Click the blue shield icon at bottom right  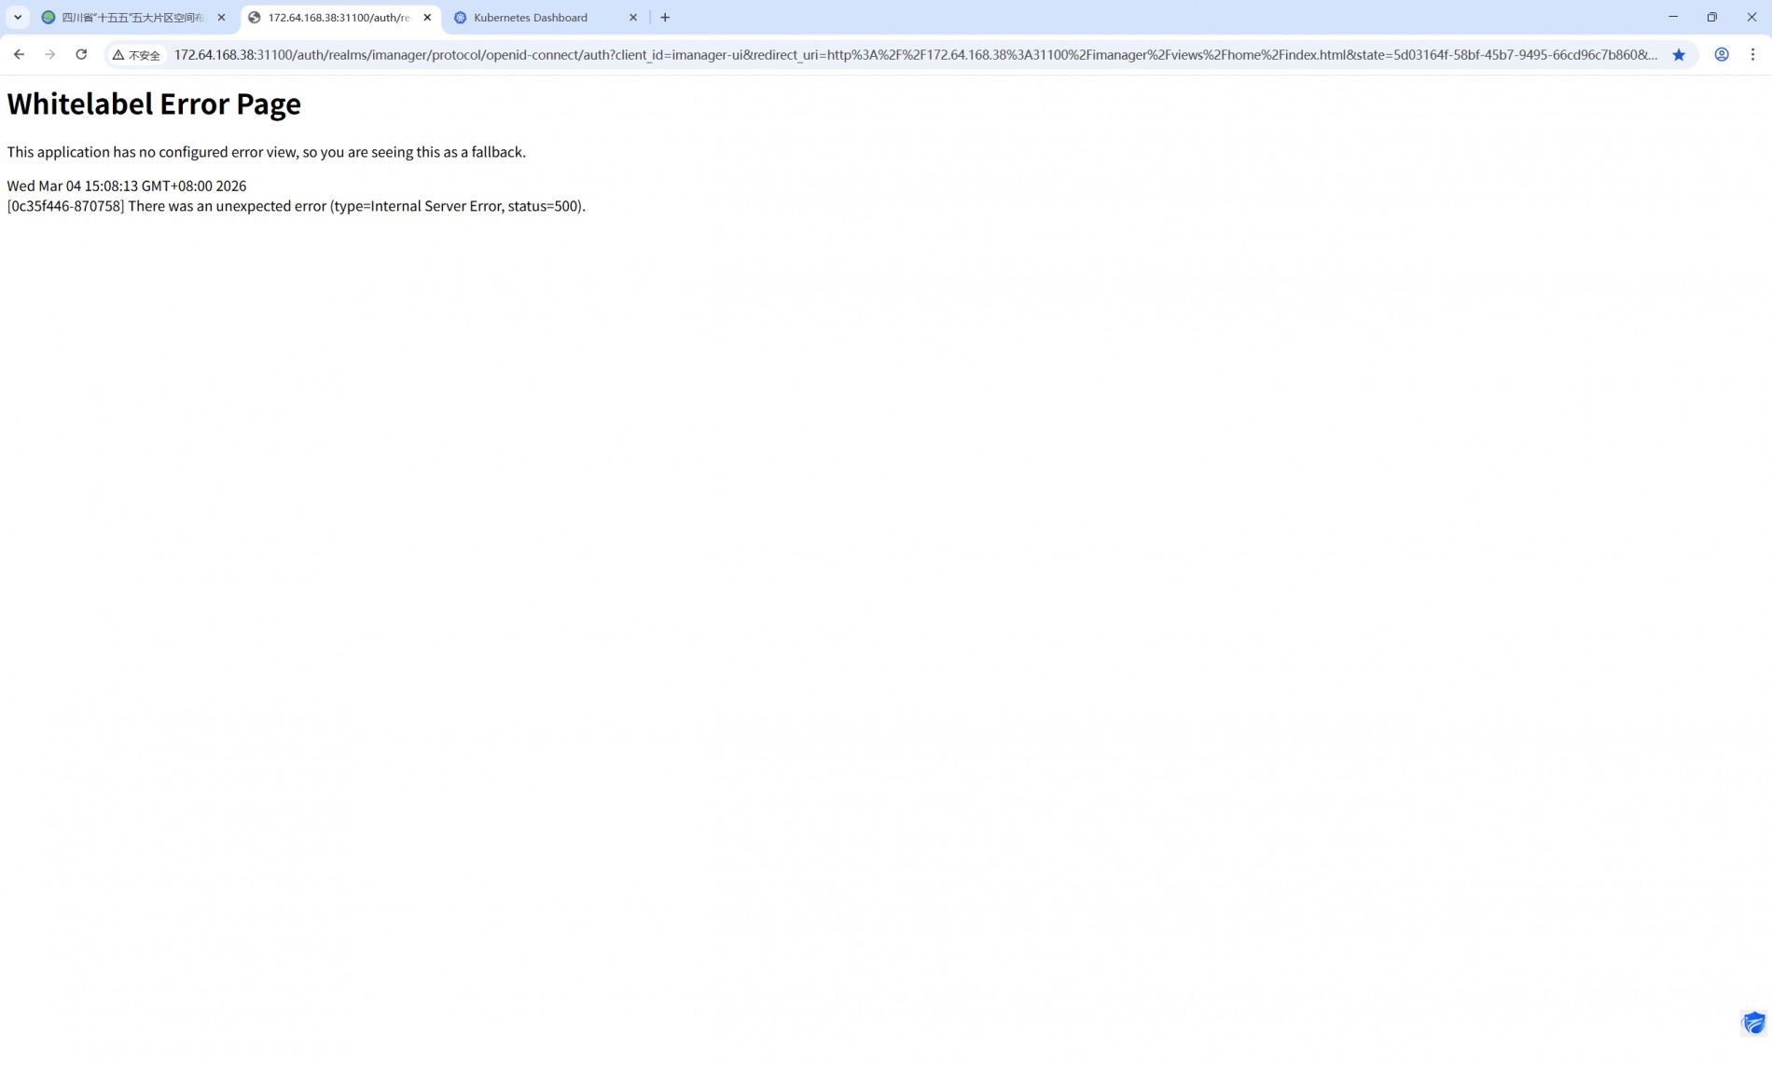(1753, 1023)
